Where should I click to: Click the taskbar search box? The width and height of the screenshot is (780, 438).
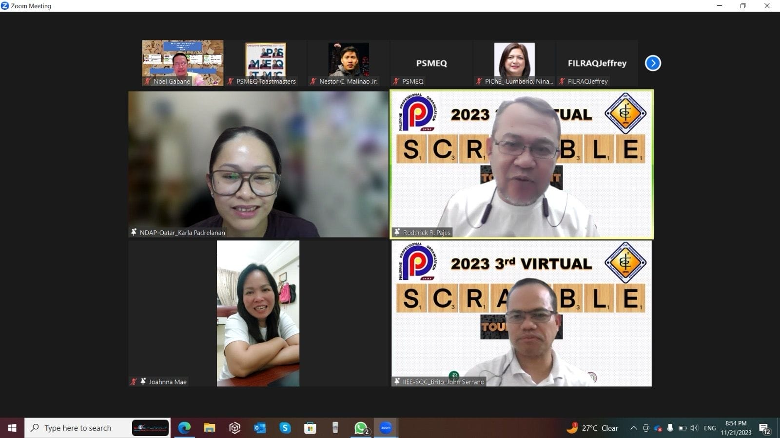point(97,428)
